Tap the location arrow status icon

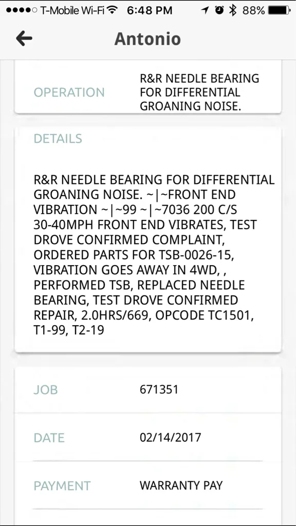205,11
